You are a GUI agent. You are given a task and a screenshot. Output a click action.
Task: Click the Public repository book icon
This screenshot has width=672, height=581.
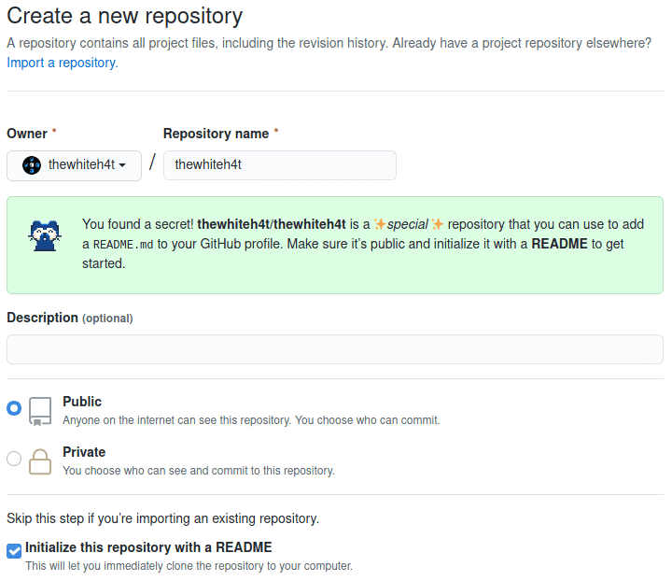coord(40,411)
